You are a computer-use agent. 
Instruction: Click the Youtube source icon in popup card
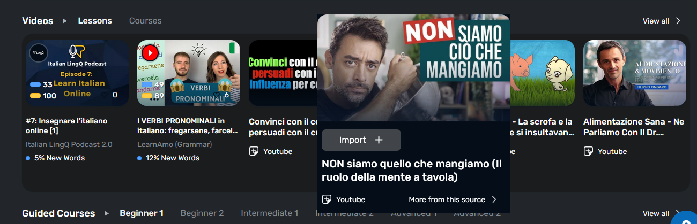tap(327, 199)
